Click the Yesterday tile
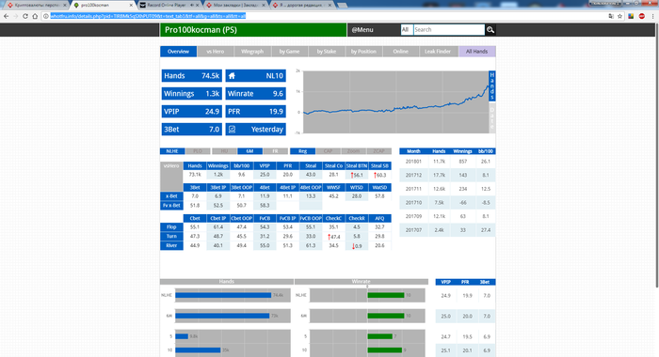 click(255, 130)
